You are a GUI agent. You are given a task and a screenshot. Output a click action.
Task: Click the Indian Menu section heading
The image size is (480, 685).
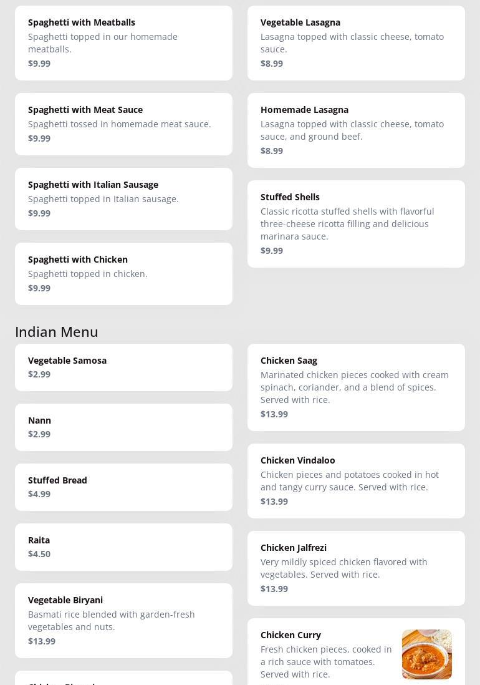(x=57, y=332)
